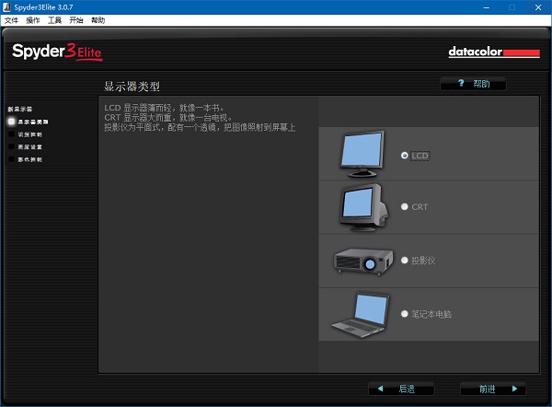The height and width of the screenshot is (407, 552).
Task: Choose the 笔记本电脑 radio option
Action: click(x=405, y=314)
